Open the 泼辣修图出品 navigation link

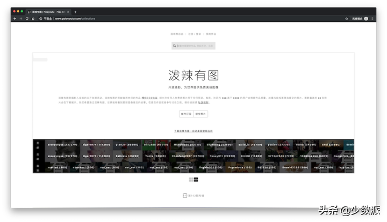[177, 34]
